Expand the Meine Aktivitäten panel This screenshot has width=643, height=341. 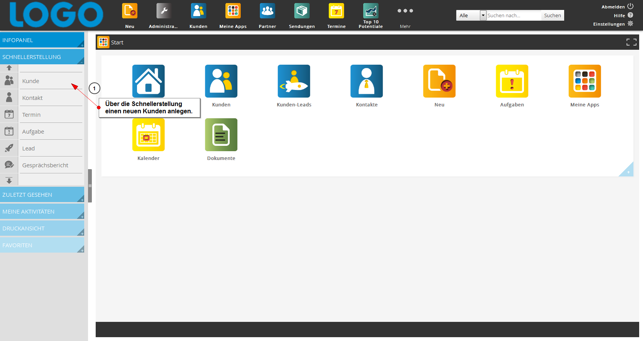pos(42,211)
